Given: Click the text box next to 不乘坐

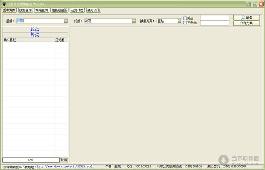Looking at the screenshot, I should 215,23.
